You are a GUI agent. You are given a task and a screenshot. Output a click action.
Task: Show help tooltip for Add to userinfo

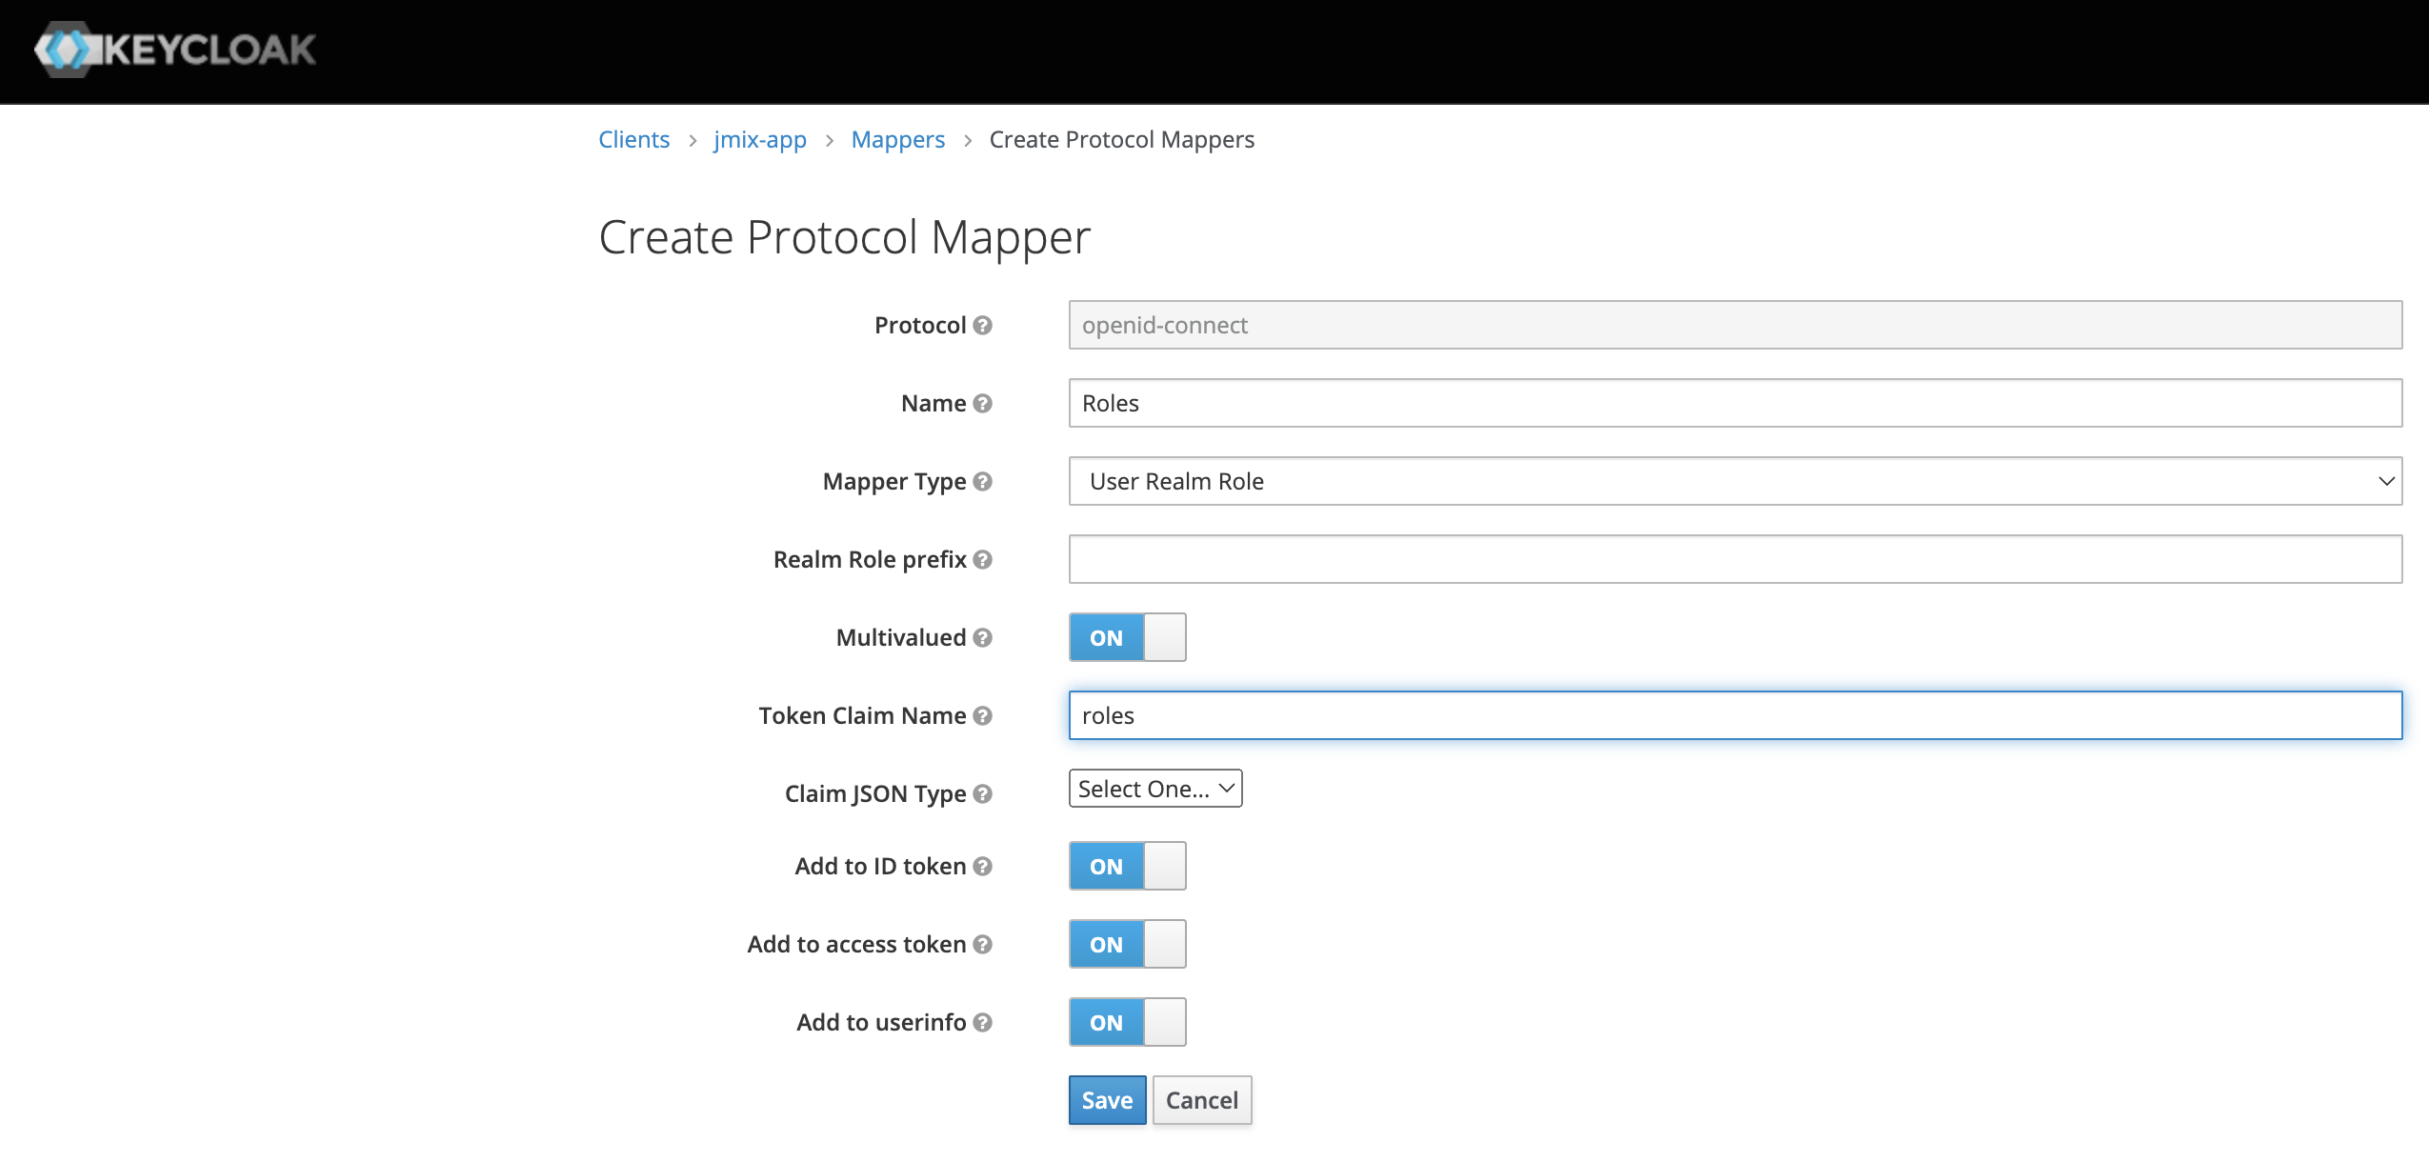tap(983, 1023)
